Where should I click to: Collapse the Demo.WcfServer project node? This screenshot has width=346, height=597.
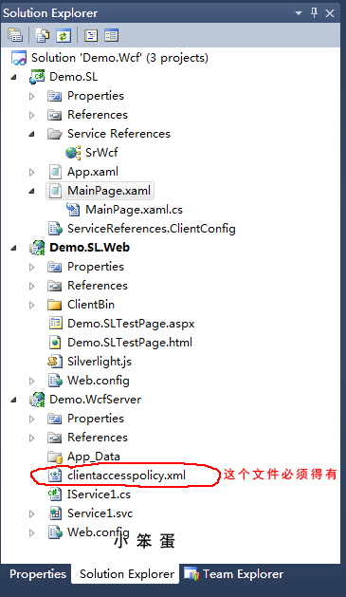coord(14,400)
